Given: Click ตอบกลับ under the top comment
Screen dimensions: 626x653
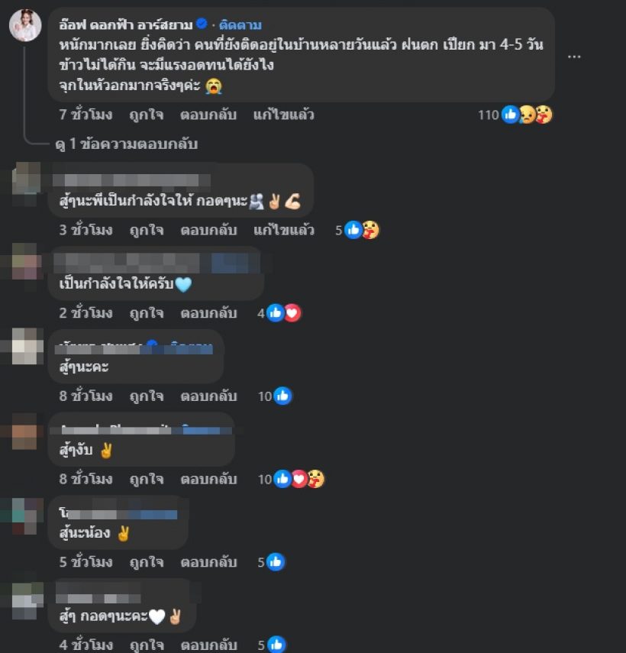Looking at the screenshot, I should pos(208,115).
